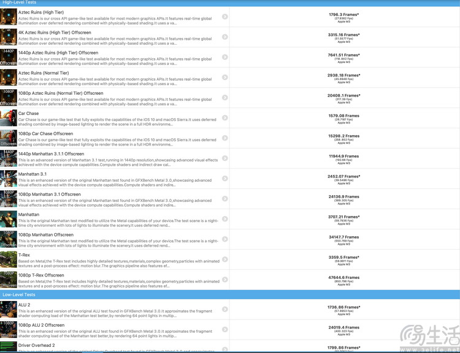Click the Manhattan test thumbnail
The image size is (460, 353).
click(x=9, y=219)
